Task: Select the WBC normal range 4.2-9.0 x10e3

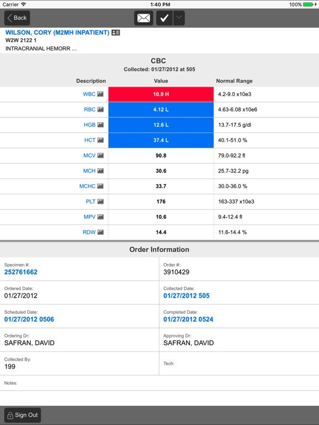Action: tap(235, 94)
